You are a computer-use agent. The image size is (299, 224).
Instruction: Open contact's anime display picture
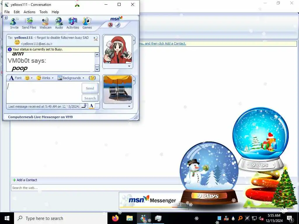(x=117, y=49)
